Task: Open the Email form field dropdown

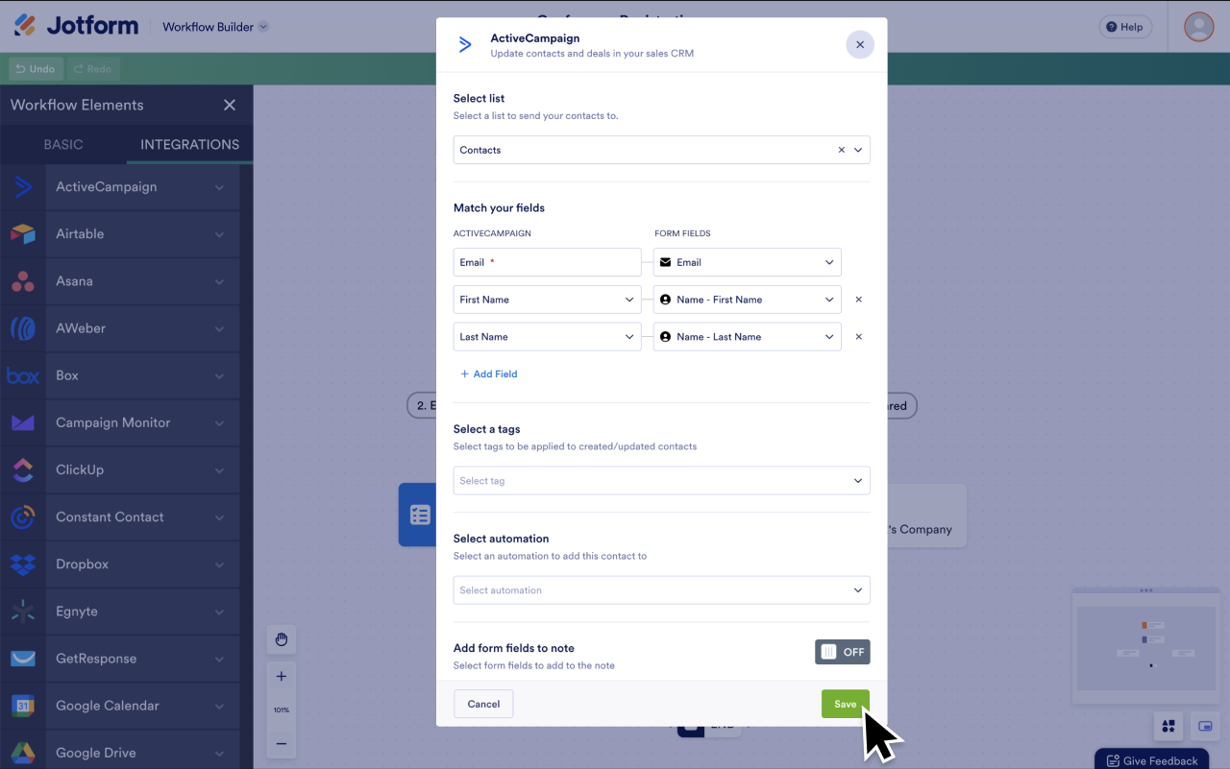Action: 748,262
